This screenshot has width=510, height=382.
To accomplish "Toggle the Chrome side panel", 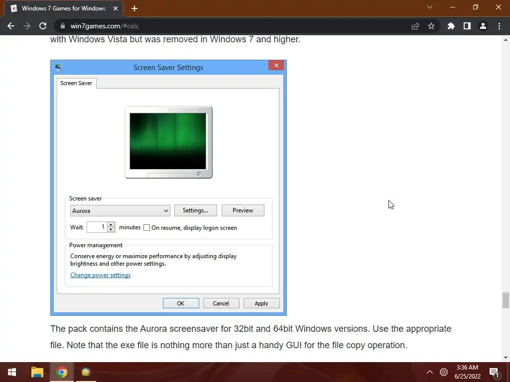I will tap(467, 26).
